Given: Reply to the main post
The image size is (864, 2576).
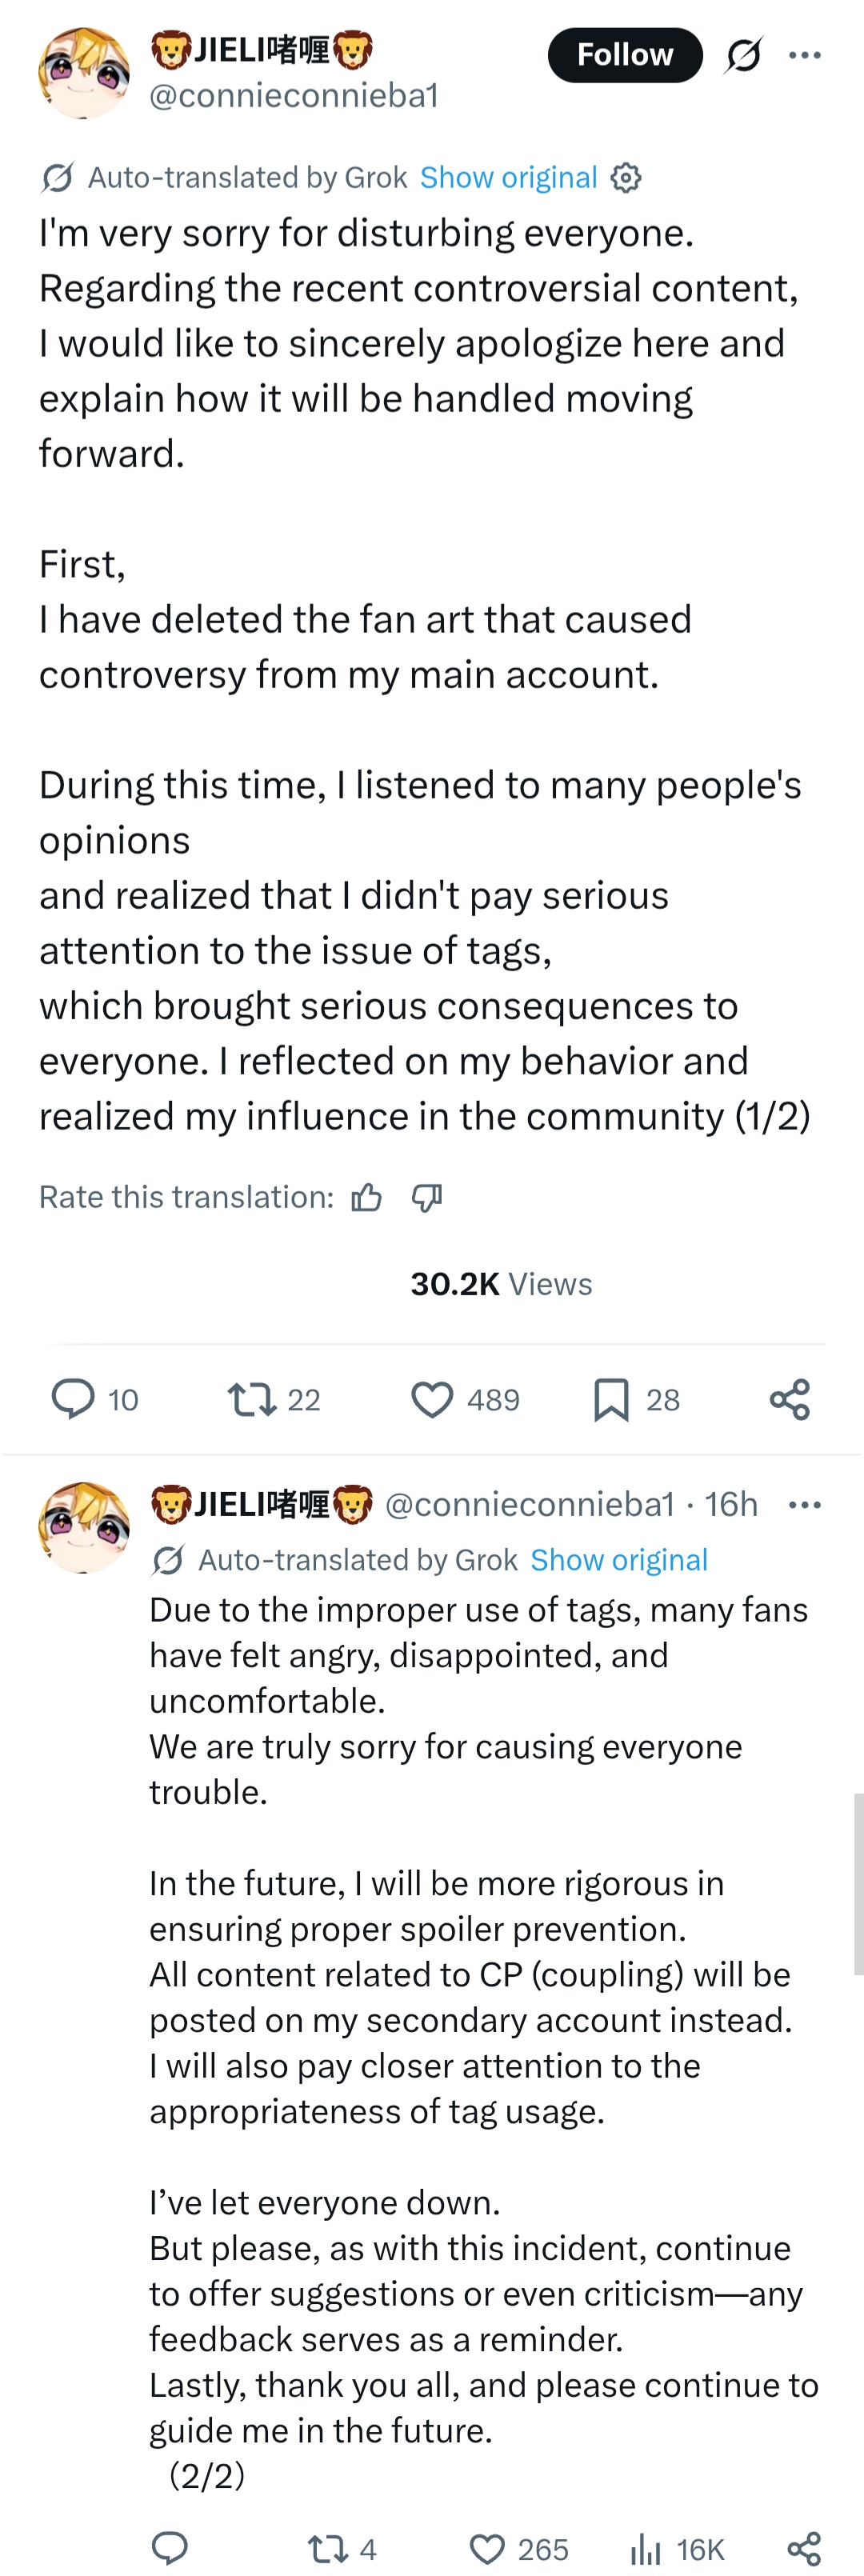Looking at the screenshot, I should (x=73, y=1399).
